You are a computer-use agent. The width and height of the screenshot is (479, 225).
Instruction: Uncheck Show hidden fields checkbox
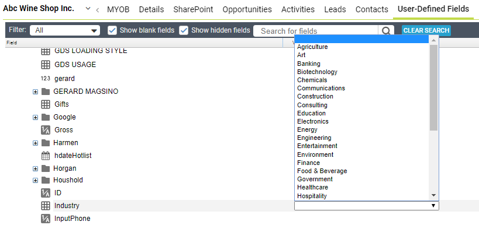[184, 30]
